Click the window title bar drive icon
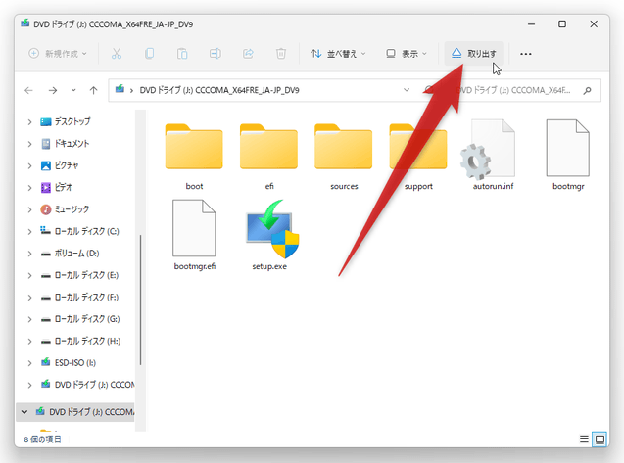624x463 pixels. click(25, 23)
